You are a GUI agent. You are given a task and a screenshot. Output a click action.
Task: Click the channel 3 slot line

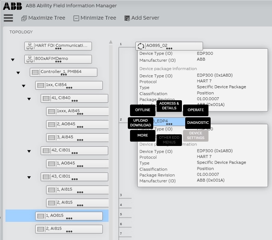(x=125, y=198)
